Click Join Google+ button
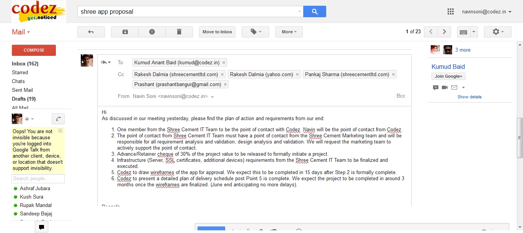 pyautogui.click(x=448, y=76)
